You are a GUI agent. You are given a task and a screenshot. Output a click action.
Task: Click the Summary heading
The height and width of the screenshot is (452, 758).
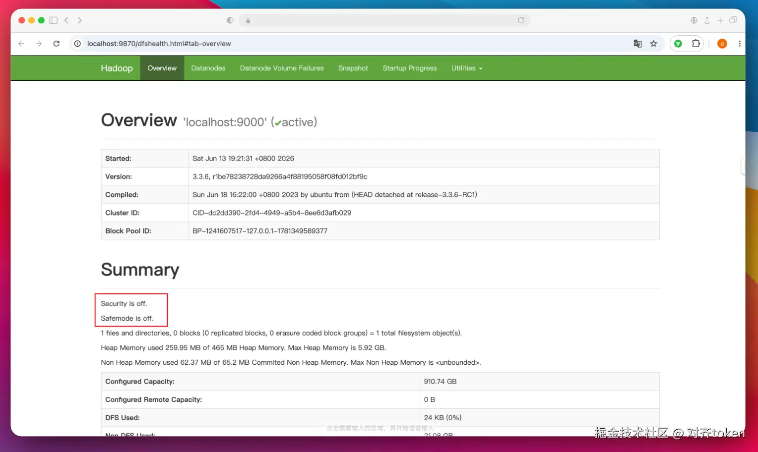[x=140, y=270]
